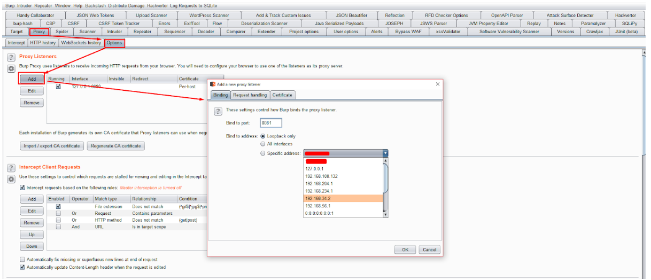The height and width of the screenshot is (280, 651).
Task: Switch to the Binding tab
Action: [220, 95]
